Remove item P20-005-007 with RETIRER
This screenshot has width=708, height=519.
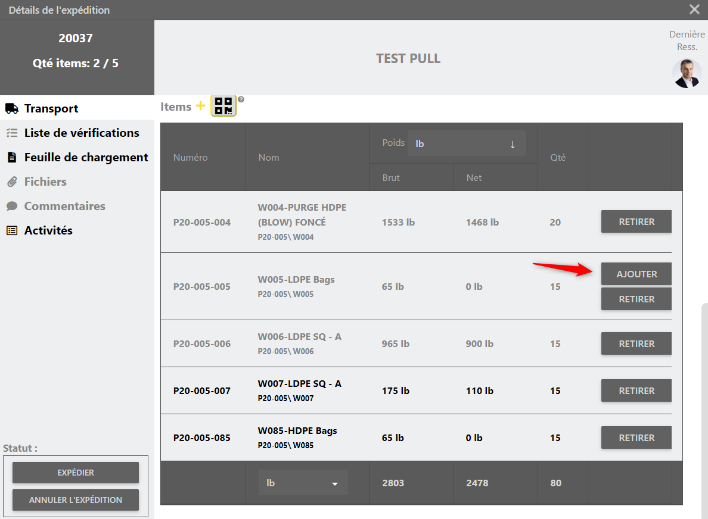coord(636,390)
